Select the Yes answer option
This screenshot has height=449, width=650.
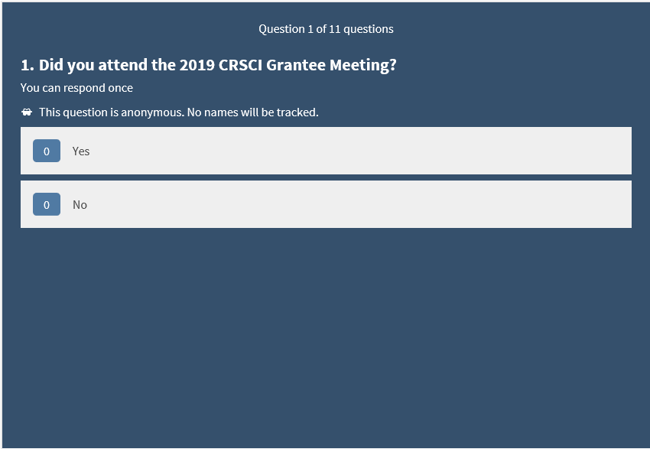click(x=326, y=151)
